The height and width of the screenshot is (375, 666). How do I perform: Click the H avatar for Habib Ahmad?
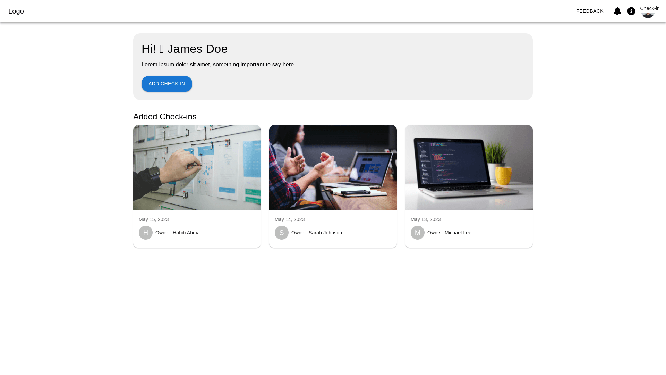coord(146,233)
